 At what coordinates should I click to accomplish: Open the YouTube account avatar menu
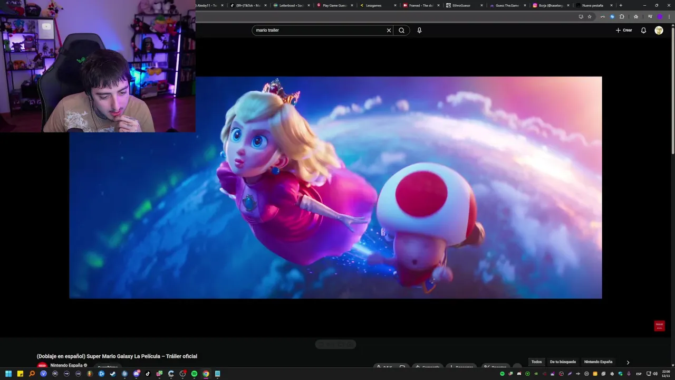(x=659, y=30)
